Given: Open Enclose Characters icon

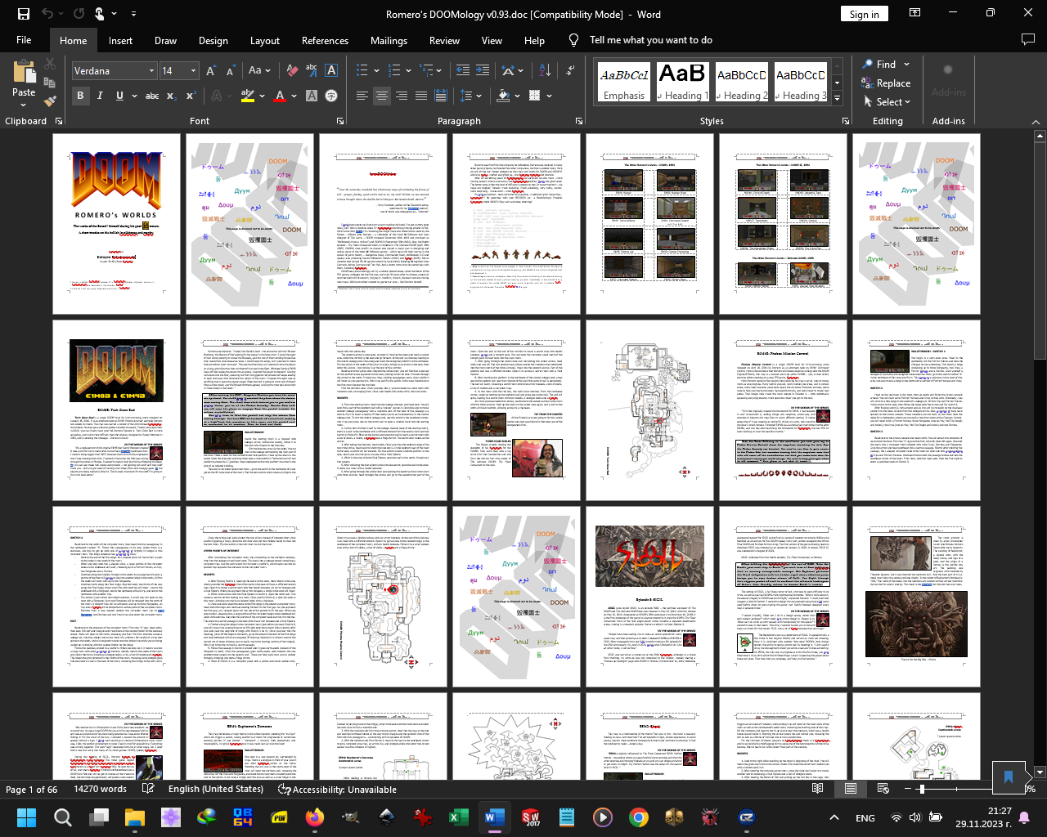Looking at the screenshot, I should point(331,96).
